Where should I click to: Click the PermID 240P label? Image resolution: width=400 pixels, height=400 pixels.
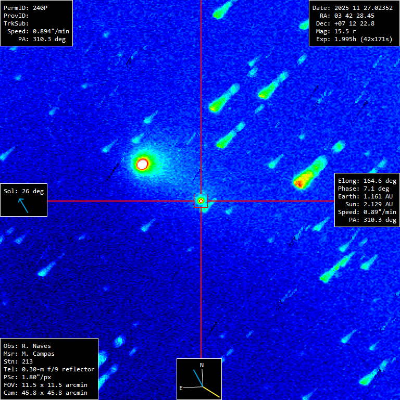point(24,8)
